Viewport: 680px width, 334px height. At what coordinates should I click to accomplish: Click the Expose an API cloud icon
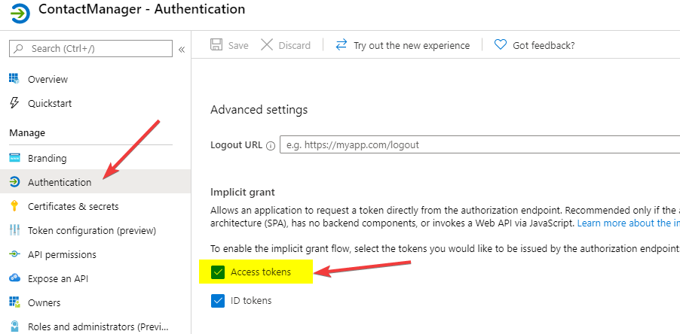coord(14,278)
